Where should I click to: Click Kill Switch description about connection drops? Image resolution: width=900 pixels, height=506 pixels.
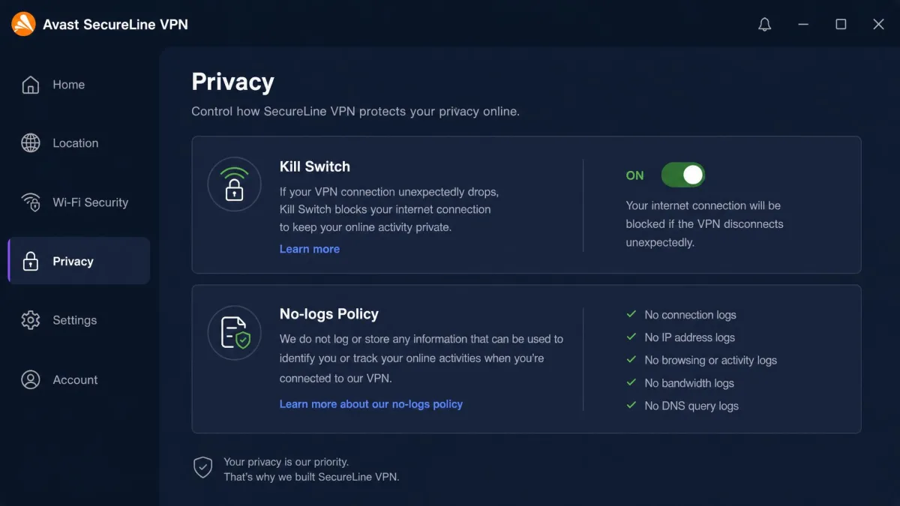pos(389,209)
